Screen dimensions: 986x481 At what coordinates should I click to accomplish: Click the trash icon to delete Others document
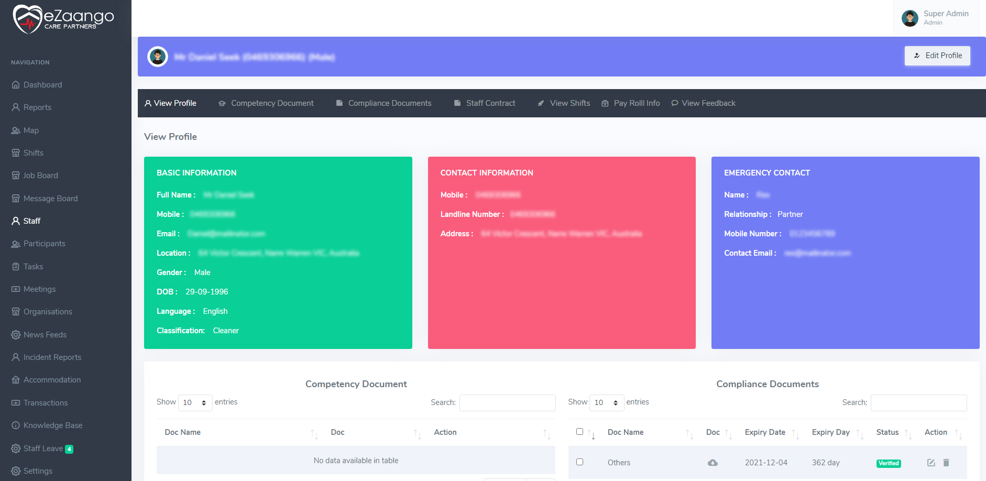point(946,463)
